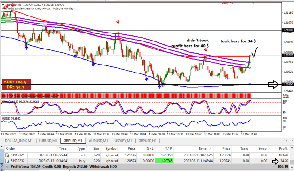This screenshot has width=294, height=171.
Task: Click the open time 2023.03.13 06:55:44
Action: [53, 155]
